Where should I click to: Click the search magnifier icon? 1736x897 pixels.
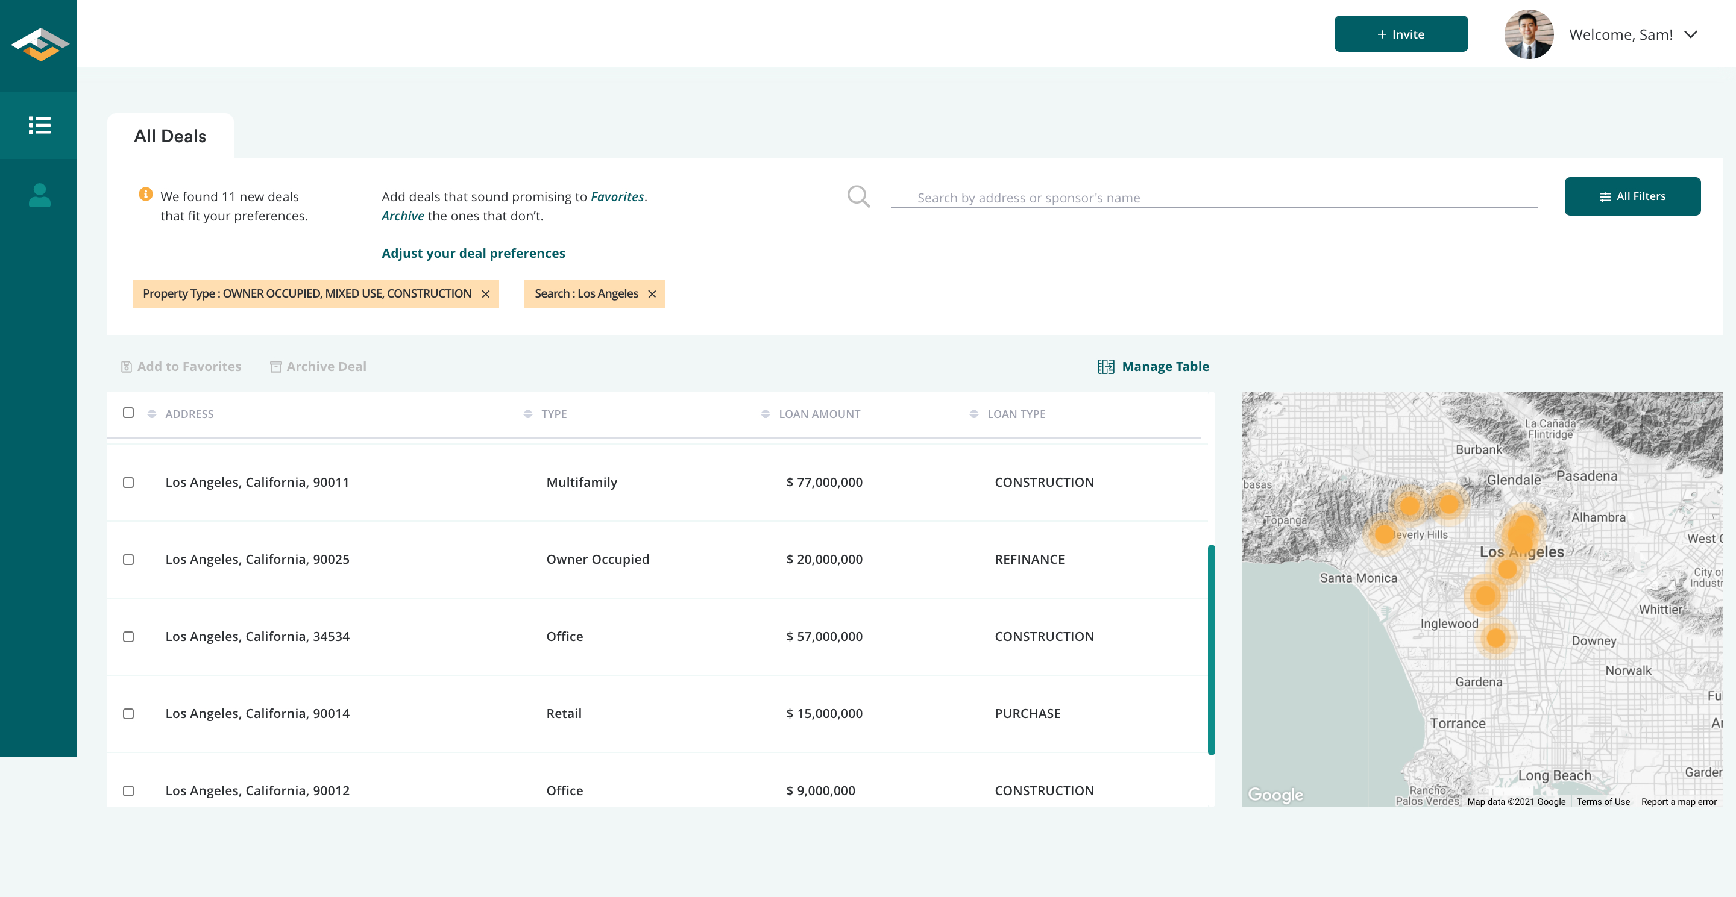coord(858,196)
